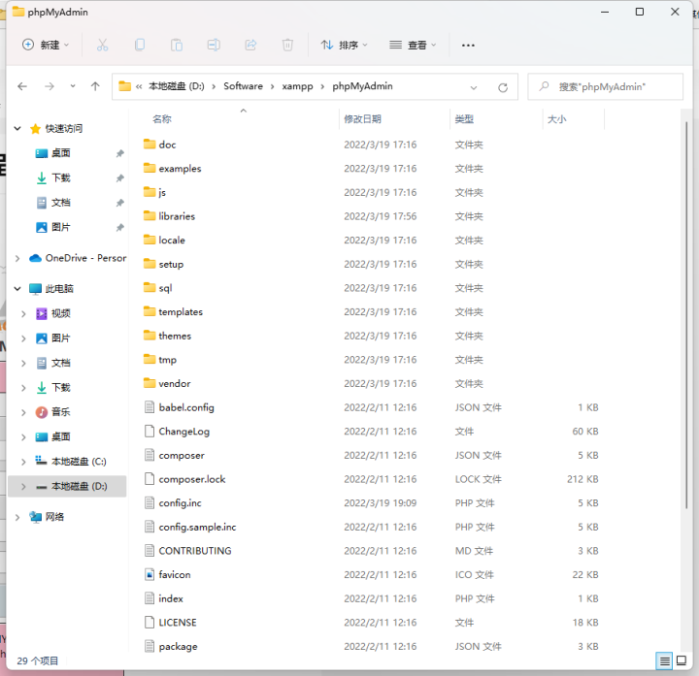Open OneDrive - Personal in sidebar

pos(78,258)
